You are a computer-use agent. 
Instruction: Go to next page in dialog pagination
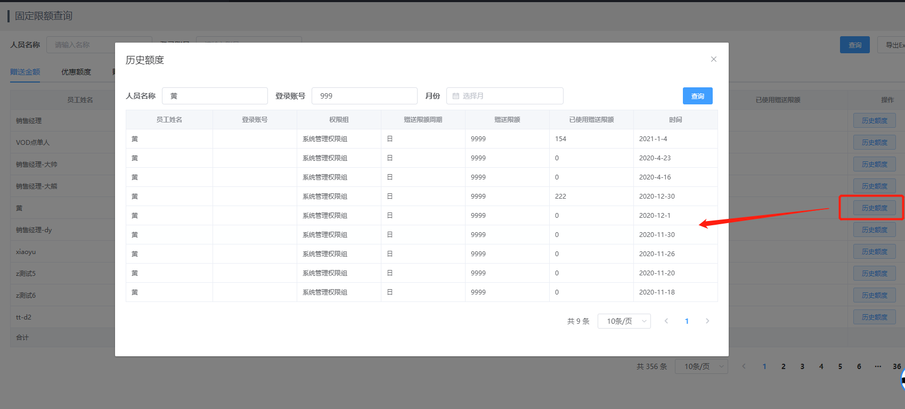point(707,321)
